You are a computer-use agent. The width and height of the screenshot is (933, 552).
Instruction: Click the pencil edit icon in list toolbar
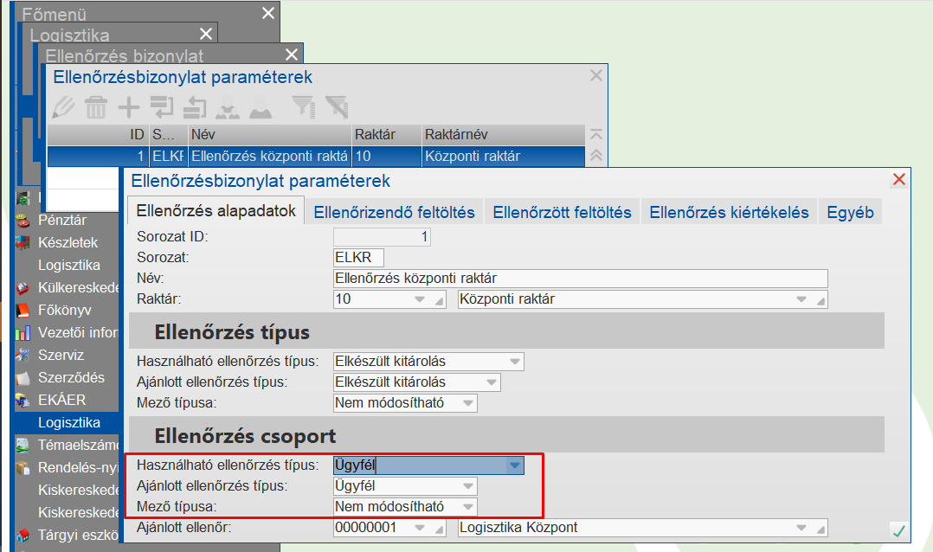(63, 107)
